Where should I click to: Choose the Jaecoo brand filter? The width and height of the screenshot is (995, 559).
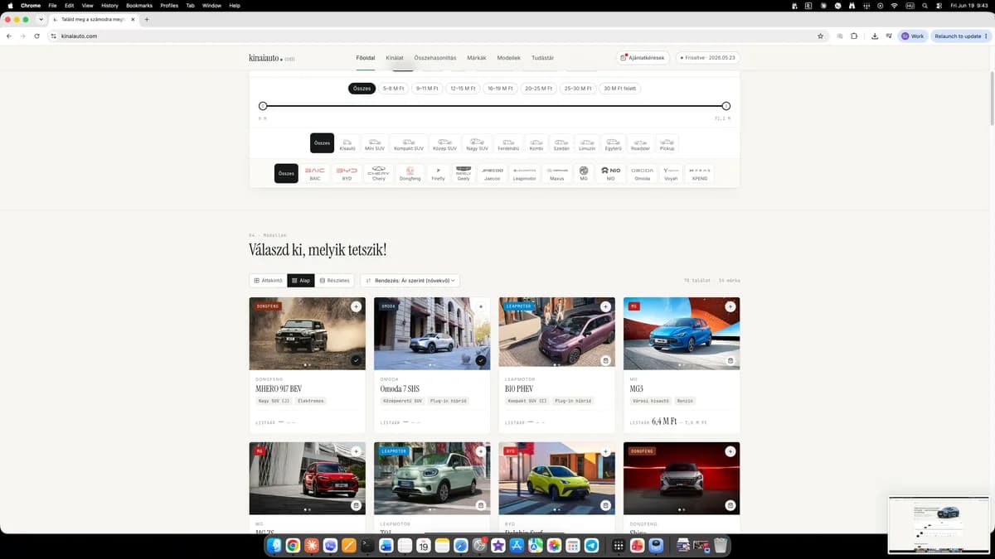pos(493,173)
